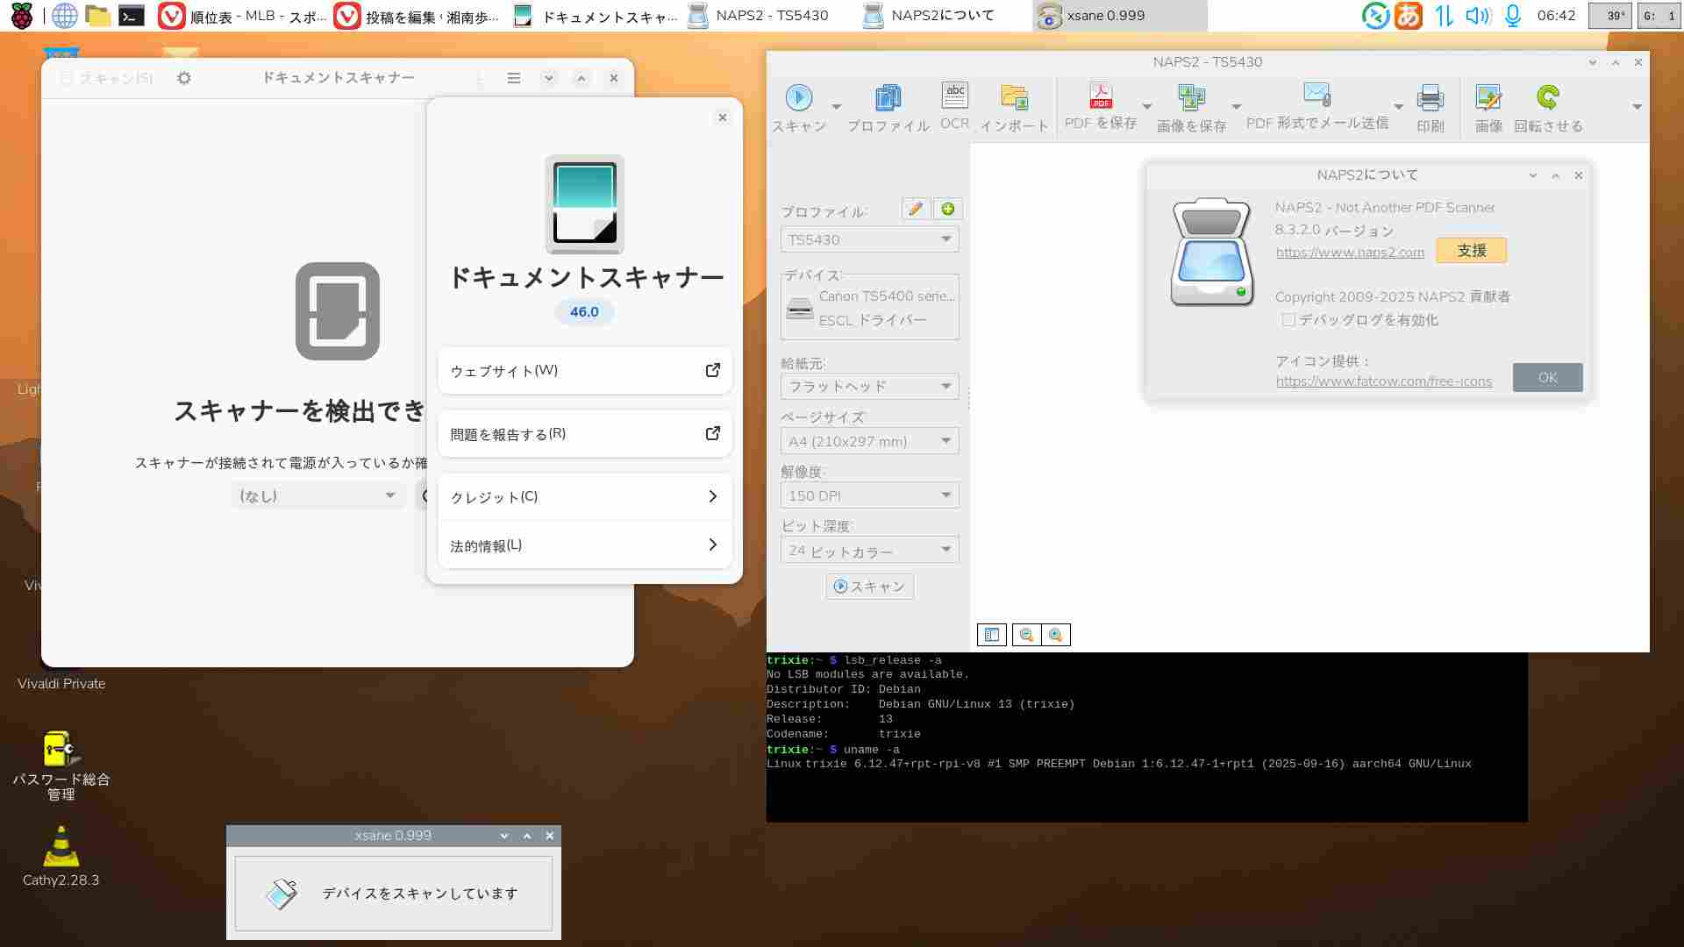Image resolution: width=1684 pixels, height=947 pixels.
Task: Expand the Scan toolbar button's arrow
Action: pos(837,107)
